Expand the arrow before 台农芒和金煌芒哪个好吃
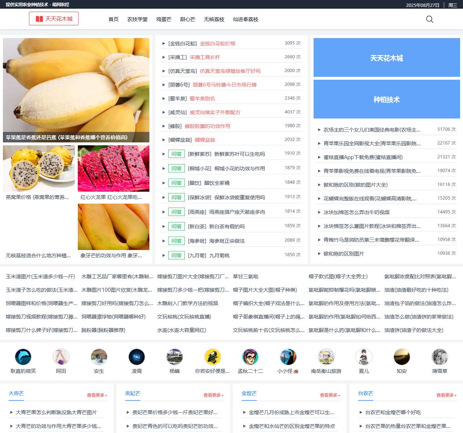463x433 pixels. 360,412
